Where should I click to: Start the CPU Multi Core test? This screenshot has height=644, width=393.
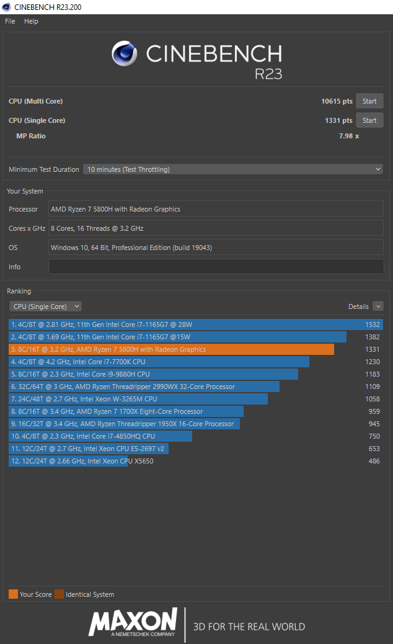click(x=369, y=101)
